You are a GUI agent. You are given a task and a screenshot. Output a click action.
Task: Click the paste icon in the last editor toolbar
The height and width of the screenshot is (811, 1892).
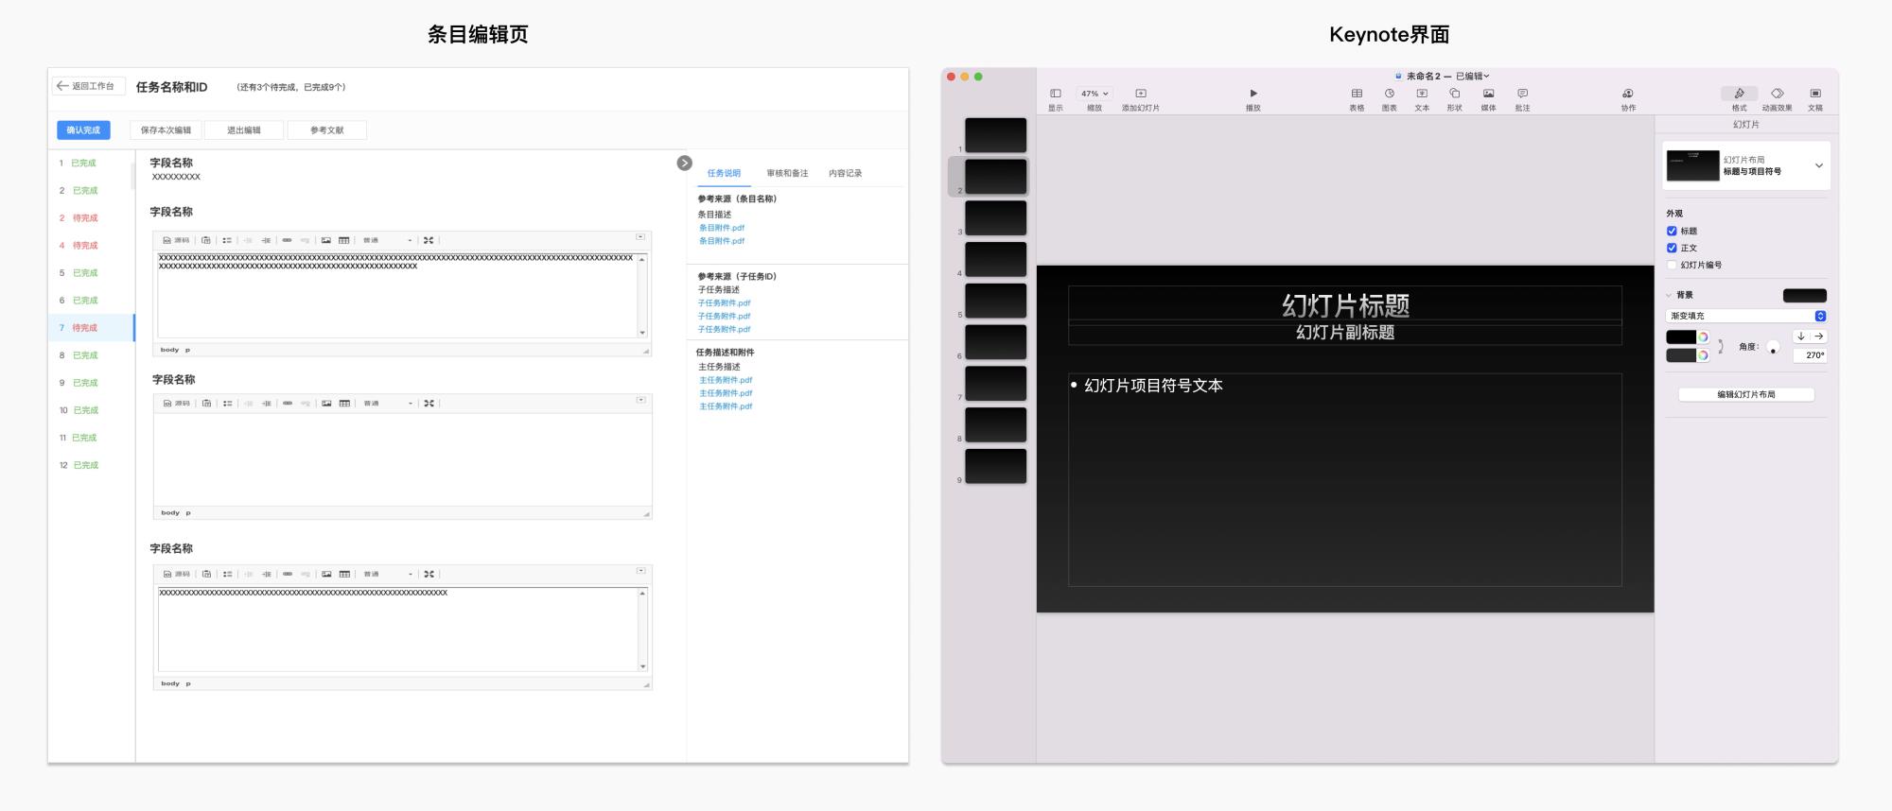pos(206,574)
